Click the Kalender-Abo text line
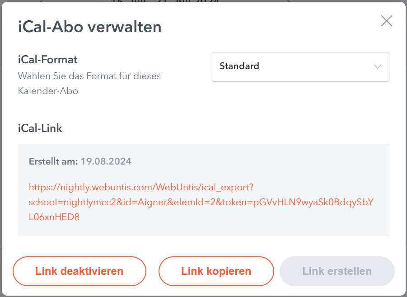 [48, 91]
